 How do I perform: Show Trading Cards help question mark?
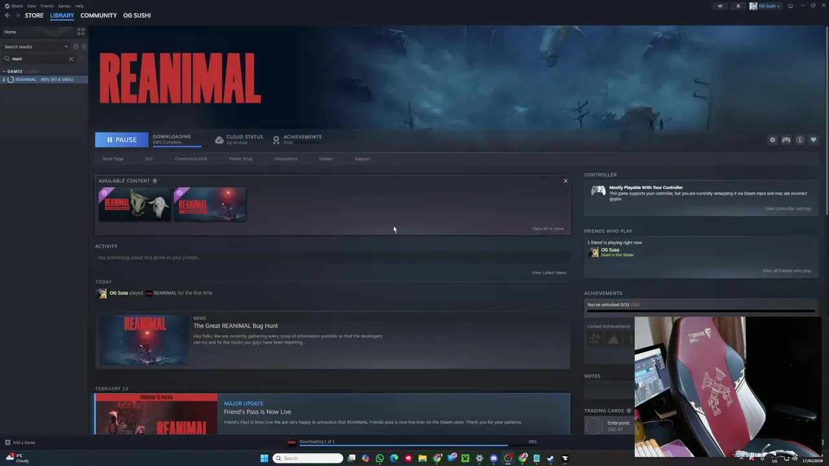pyautogui.click(x=628, y=411)
